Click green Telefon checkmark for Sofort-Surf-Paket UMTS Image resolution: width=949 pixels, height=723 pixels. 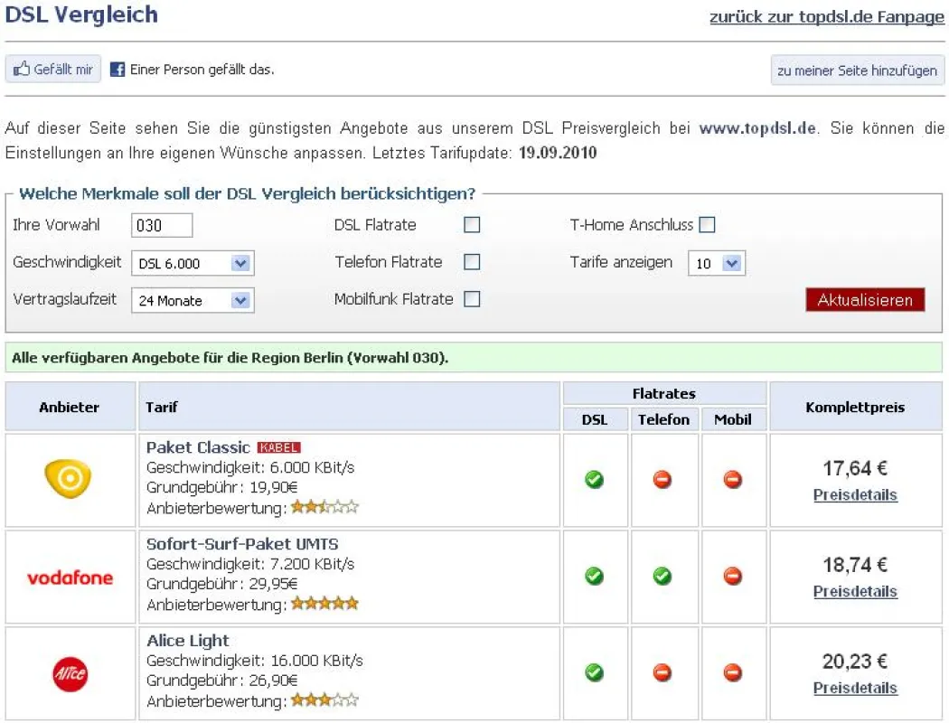(x=662, y=576)
